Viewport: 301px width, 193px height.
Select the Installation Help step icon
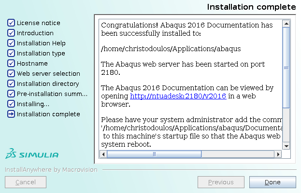[11, 43]
